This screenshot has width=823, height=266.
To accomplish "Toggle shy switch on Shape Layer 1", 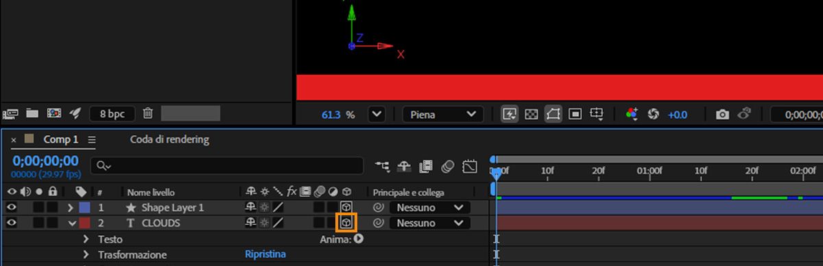I will [x=251, y=207].
